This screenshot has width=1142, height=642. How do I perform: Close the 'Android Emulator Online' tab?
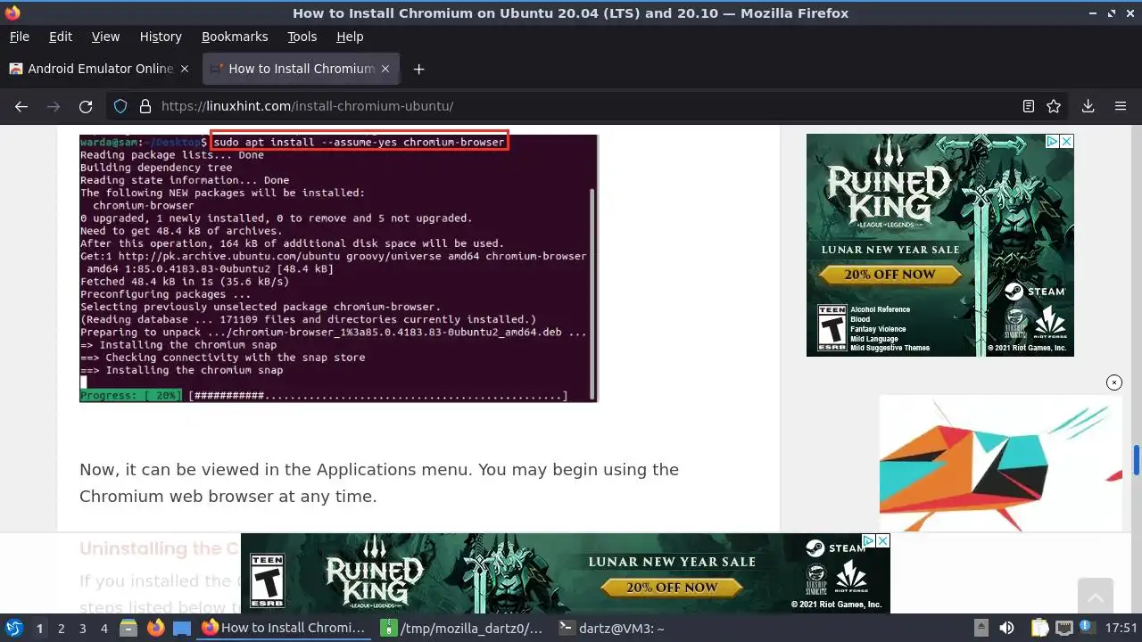(185, 69)
